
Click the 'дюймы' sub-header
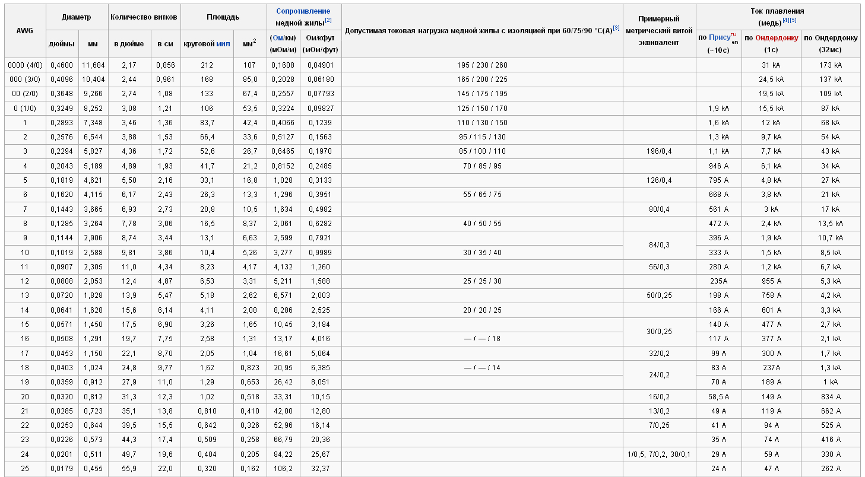click(62, 44)
